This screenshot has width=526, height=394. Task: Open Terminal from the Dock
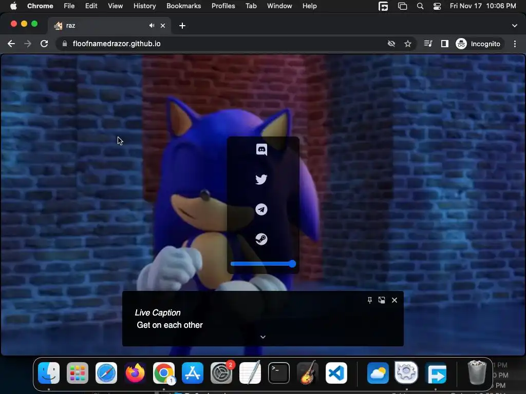[279, 373]
